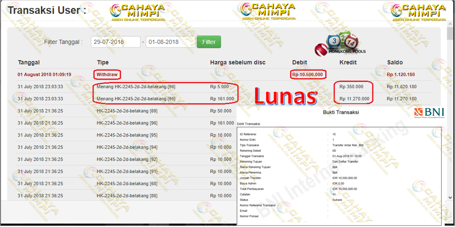Click the Bukti Transaksi receipt title

point(341,112)
